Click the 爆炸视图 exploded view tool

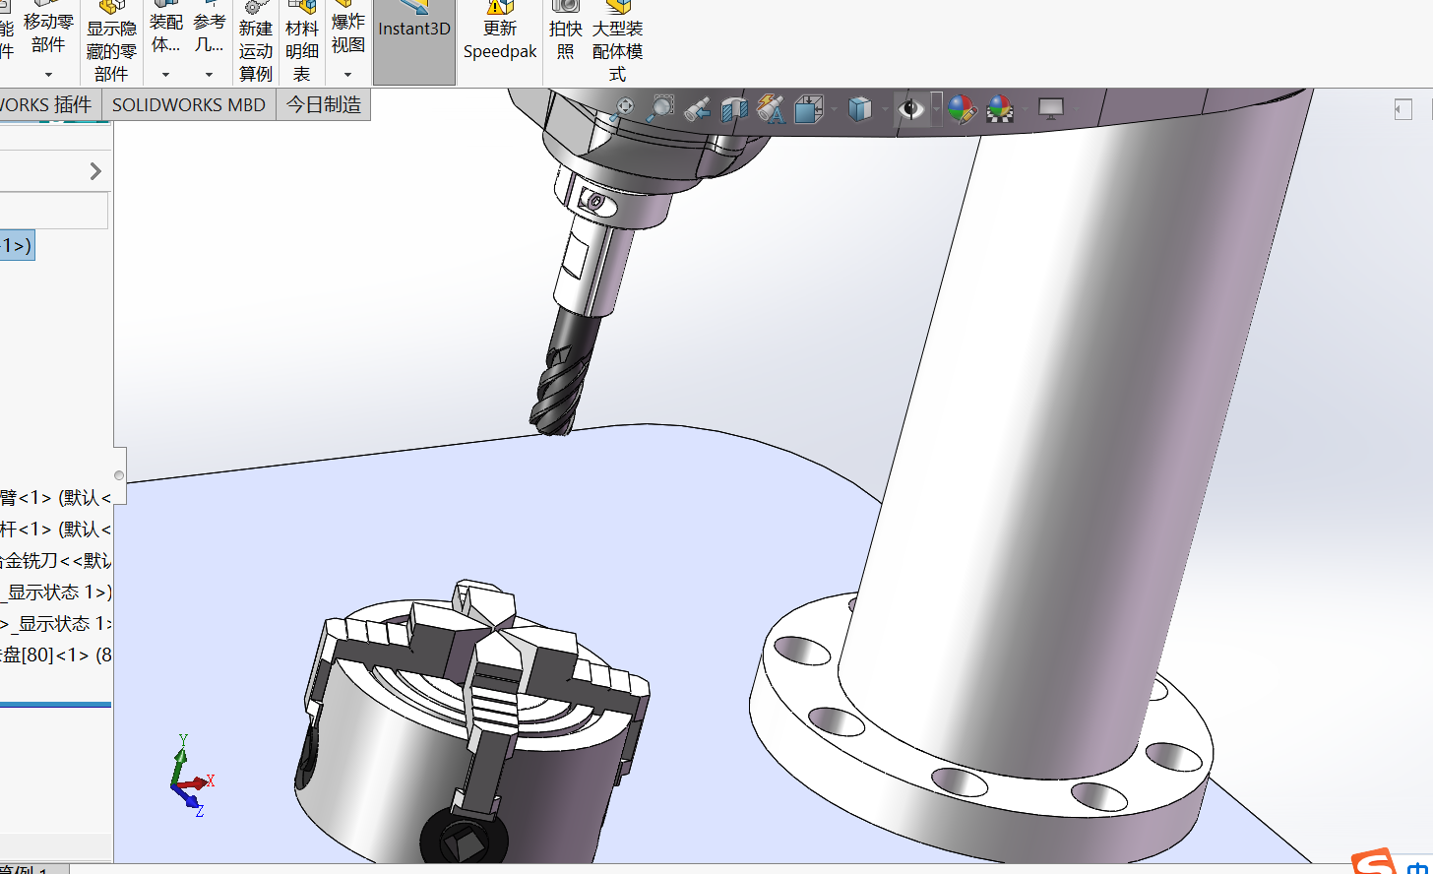pyautogui.click(x=347, y=30)
